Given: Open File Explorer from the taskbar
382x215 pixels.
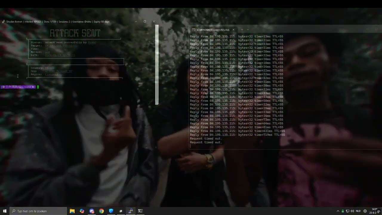Looking at the screenshot, I should pos(72,211).
